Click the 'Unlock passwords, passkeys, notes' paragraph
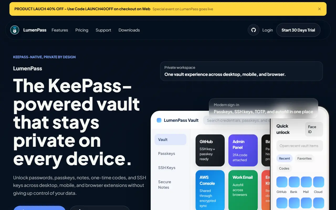This screenshot has width=336, height=210. [x=80, y=185]
